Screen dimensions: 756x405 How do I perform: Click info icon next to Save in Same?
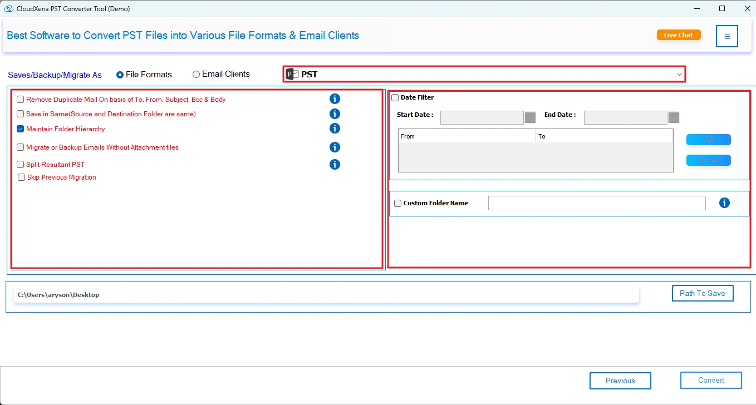(335, 113)
